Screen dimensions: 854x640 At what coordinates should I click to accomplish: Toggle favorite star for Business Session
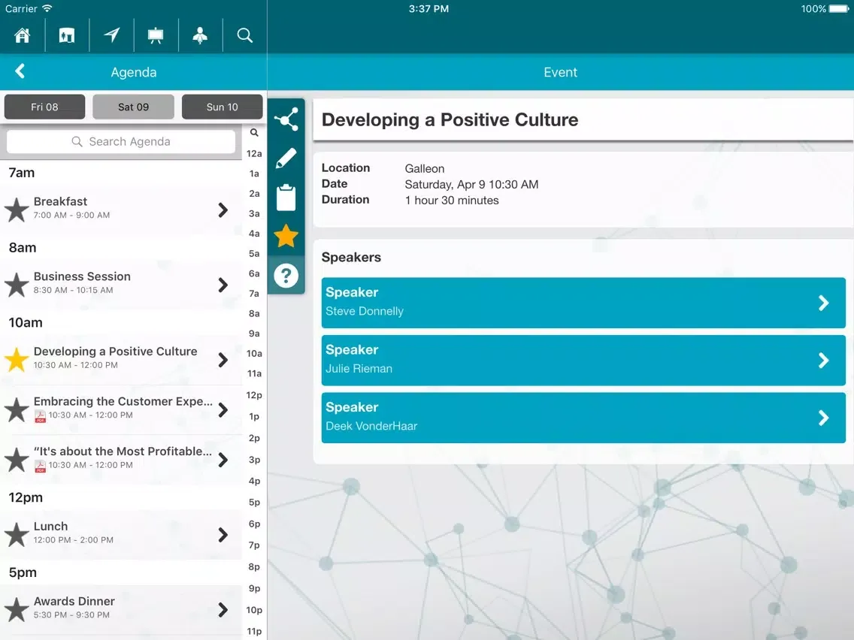(x=17, y=285)
